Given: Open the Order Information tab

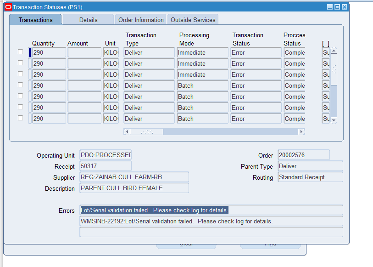Looking at the screenshot, I should pos(140,20).
